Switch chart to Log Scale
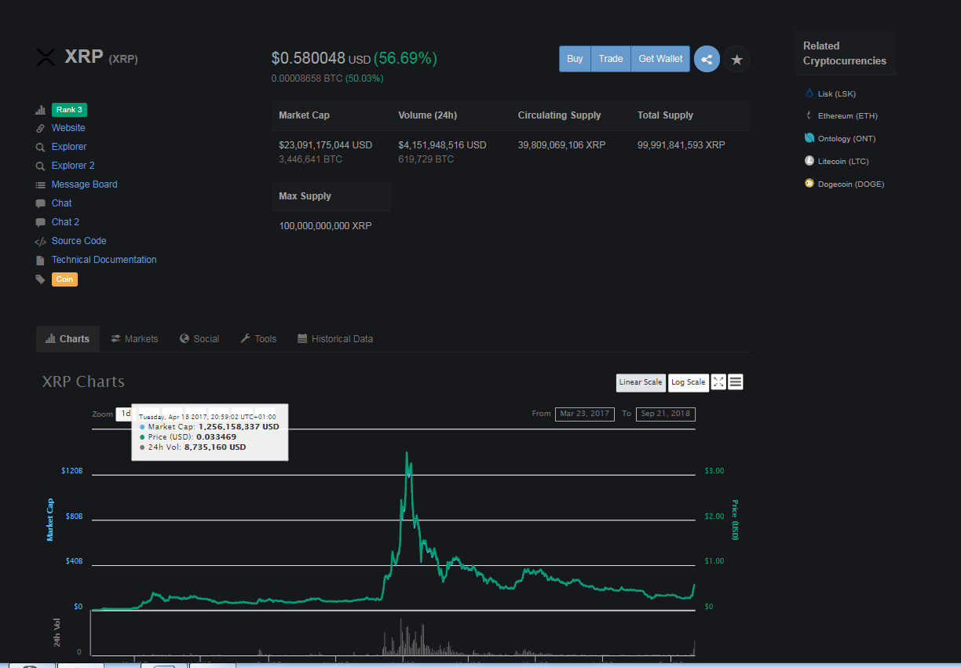The width and height of the screenshot is (961, 668). point(688,382)
